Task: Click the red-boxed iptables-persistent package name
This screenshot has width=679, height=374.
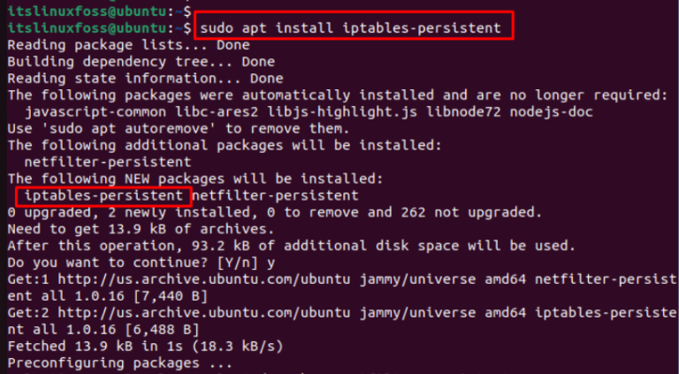Action: [x=105, y=195]
